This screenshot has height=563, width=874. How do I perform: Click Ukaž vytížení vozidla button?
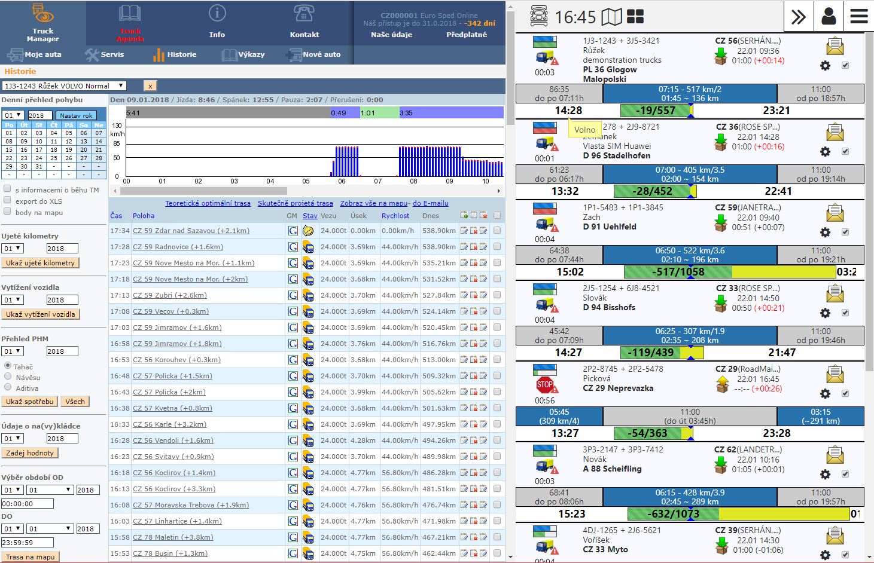[x=41, y=314]
